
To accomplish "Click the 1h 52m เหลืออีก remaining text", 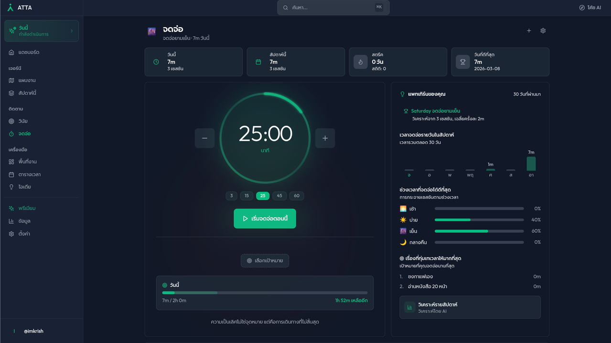I will pyautogui.click(x=351, y=301).
